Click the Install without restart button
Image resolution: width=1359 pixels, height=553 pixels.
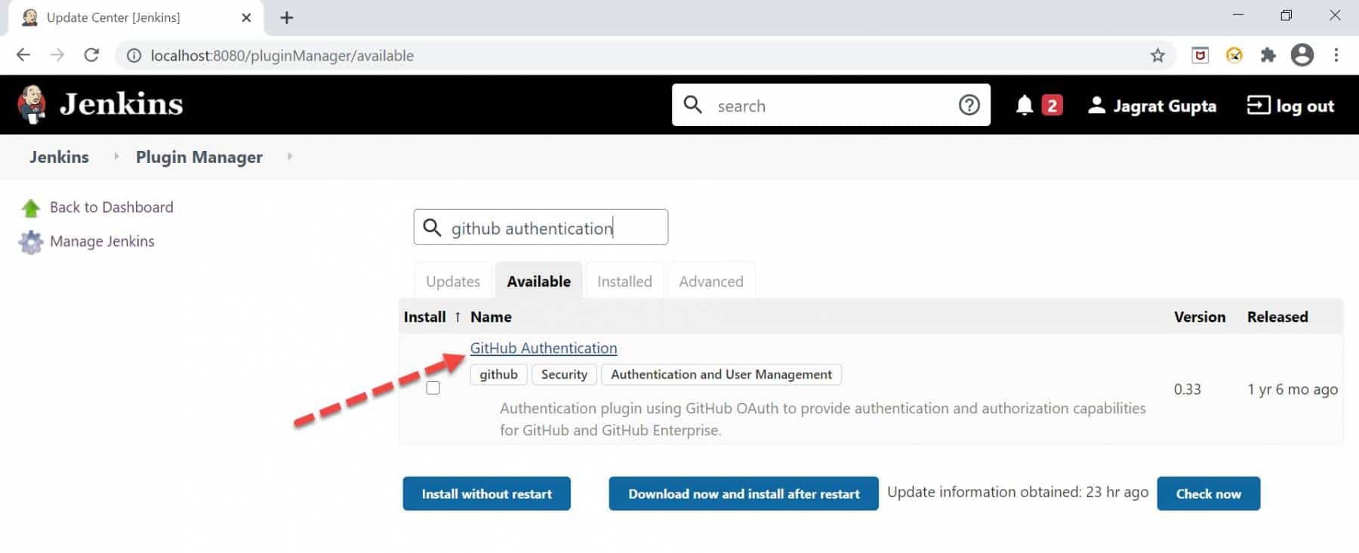487,493
